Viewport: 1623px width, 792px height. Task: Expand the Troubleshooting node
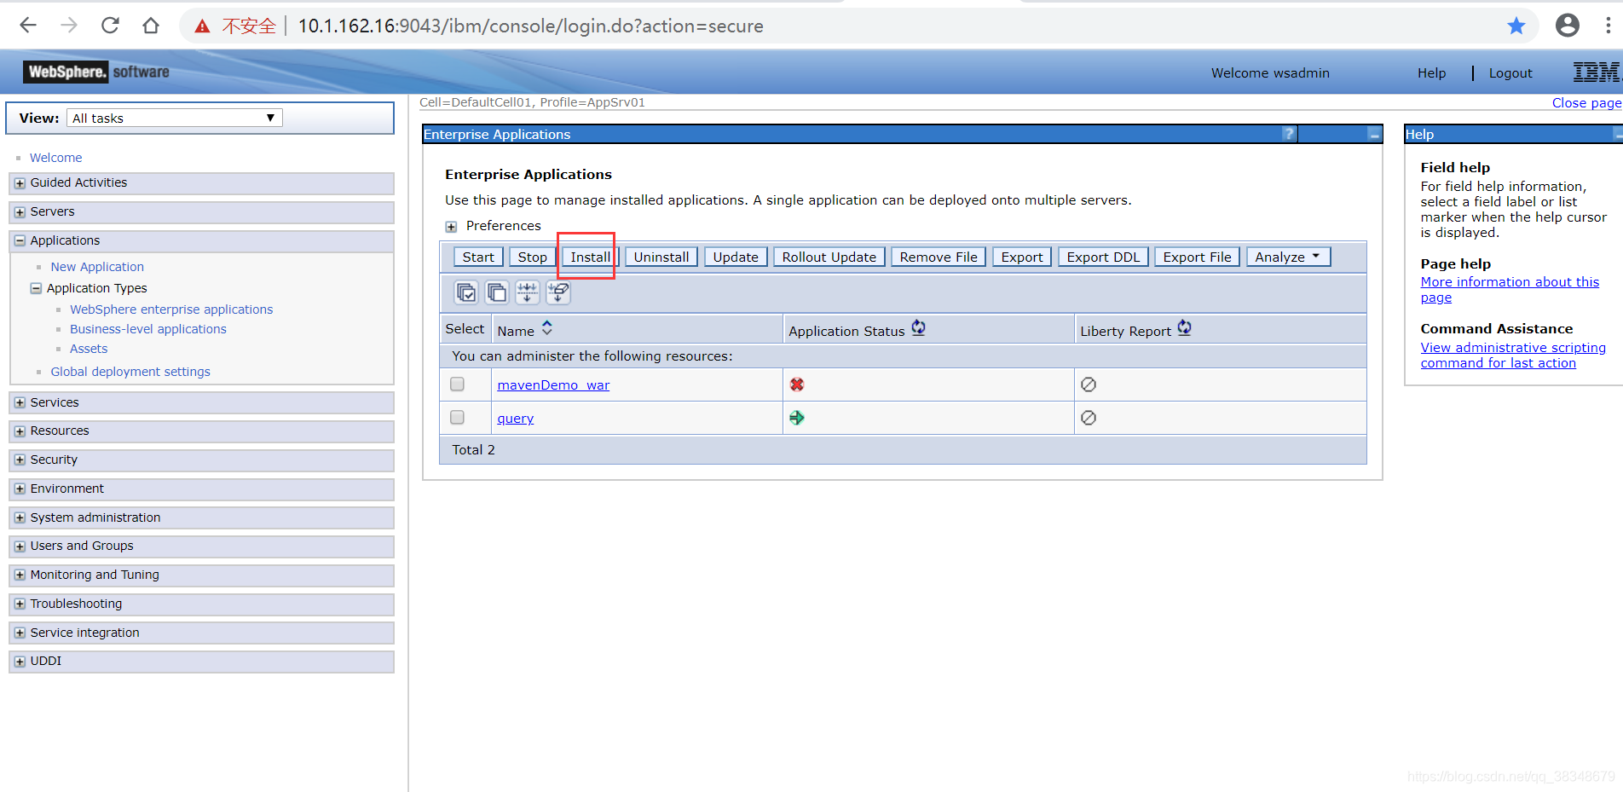click(x=20, y=604)
